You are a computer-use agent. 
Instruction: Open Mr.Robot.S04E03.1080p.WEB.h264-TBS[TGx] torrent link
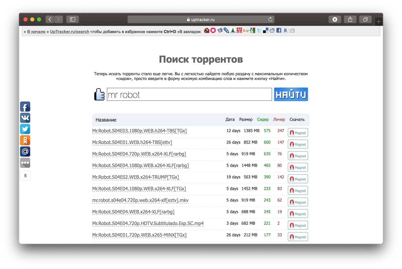click(139, 131)
